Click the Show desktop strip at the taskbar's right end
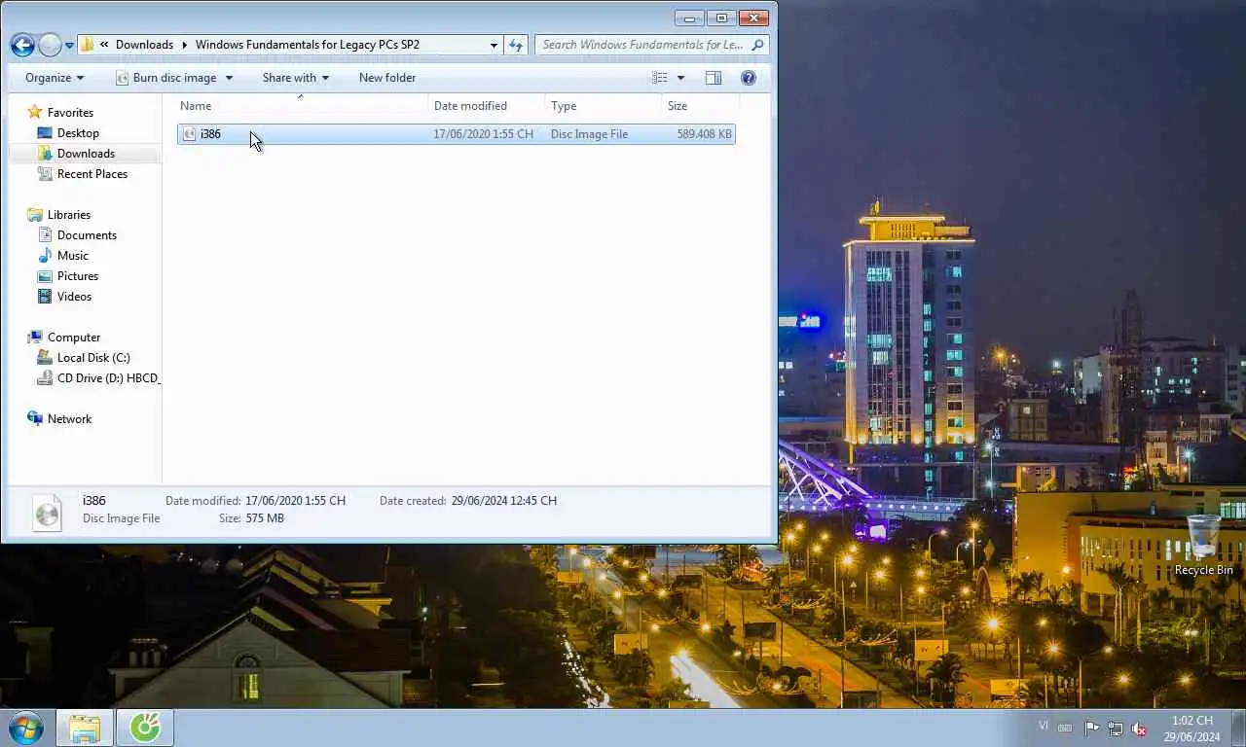The image size is (1246, 747). click(1238, 728)
